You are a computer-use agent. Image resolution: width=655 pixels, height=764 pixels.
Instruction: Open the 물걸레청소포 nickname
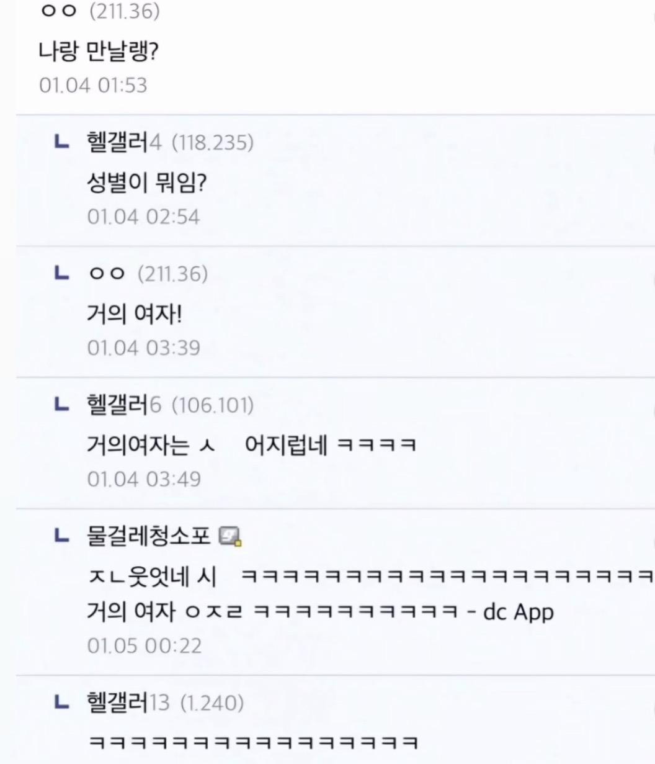pyautogui.click(x=149, y=536)
